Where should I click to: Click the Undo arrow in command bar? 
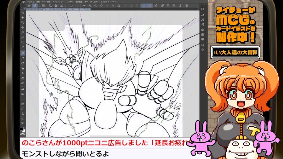tap(71, 6)
